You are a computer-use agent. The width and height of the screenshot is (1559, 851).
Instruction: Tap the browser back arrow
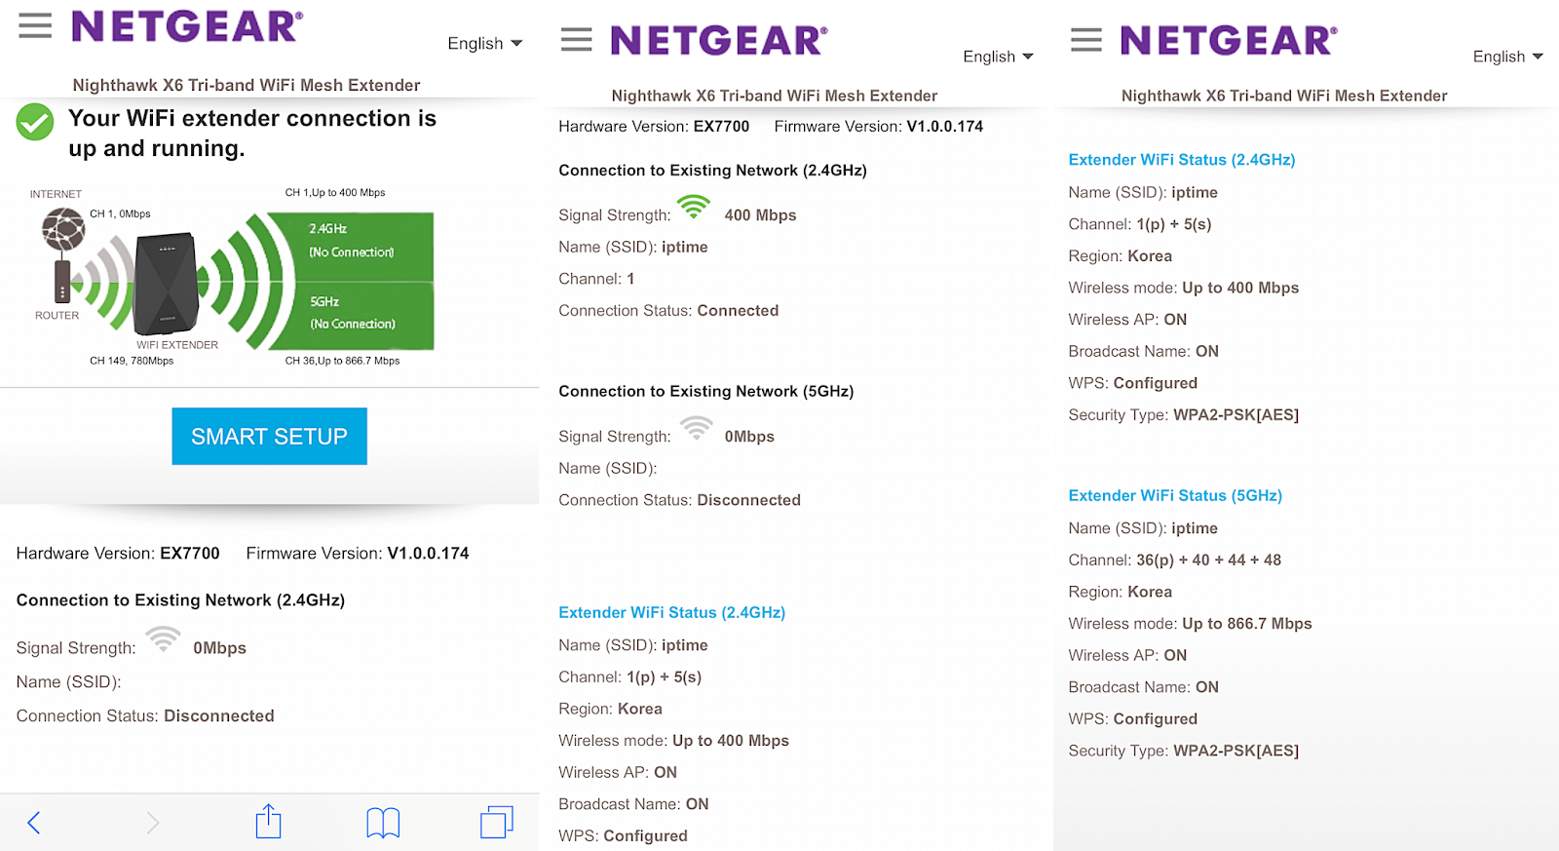tap(34, 823)
